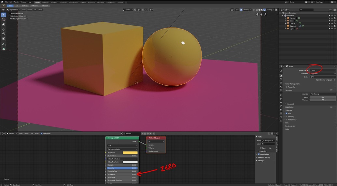Switch to the Compositing workspace tab
The image size is (337, 186).
(x=111, y=2)
